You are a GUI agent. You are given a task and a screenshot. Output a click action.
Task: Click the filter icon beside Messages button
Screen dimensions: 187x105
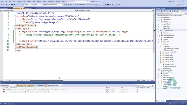coord(46,85)
